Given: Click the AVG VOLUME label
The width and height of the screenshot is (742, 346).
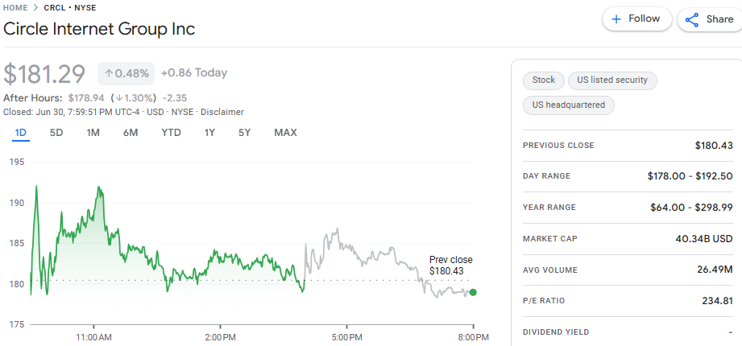Looking at the screenshot, I should pos(550,270).
